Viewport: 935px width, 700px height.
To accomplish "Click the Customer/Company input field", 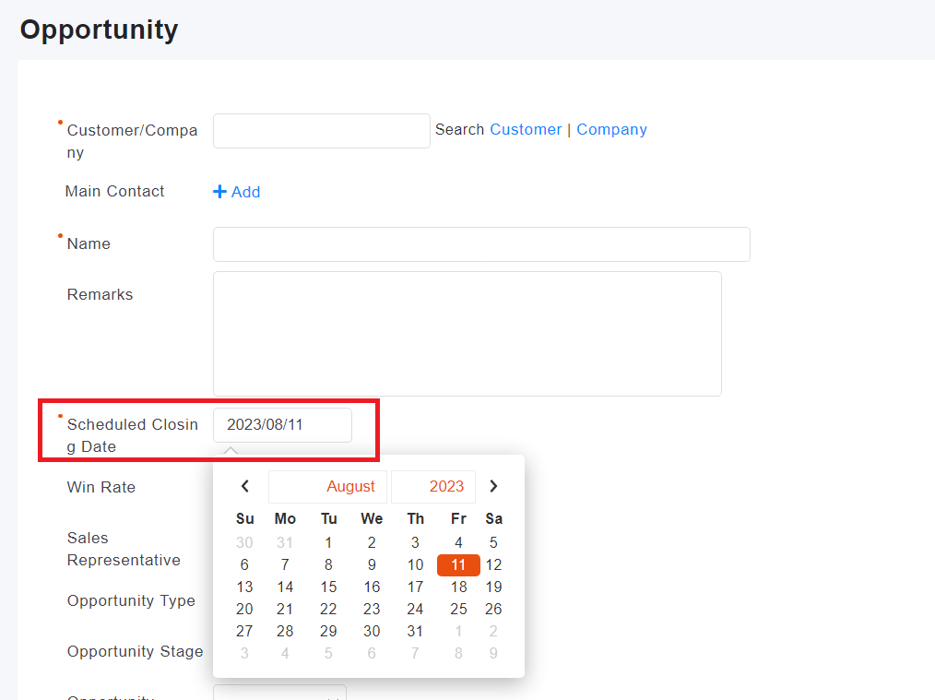I will (x=321, y=130).
